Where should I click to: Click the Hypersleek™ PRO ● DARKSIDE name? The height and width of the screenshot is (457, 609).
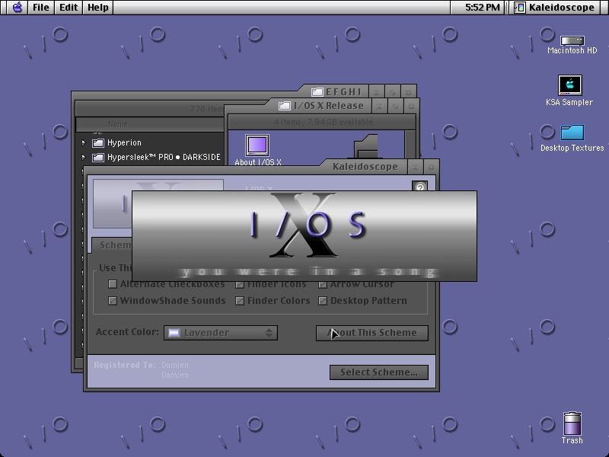tap(164, 157)
